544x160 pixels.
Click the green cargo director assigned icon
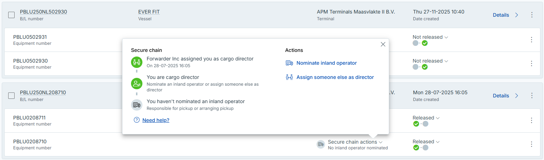coord(137,62)
